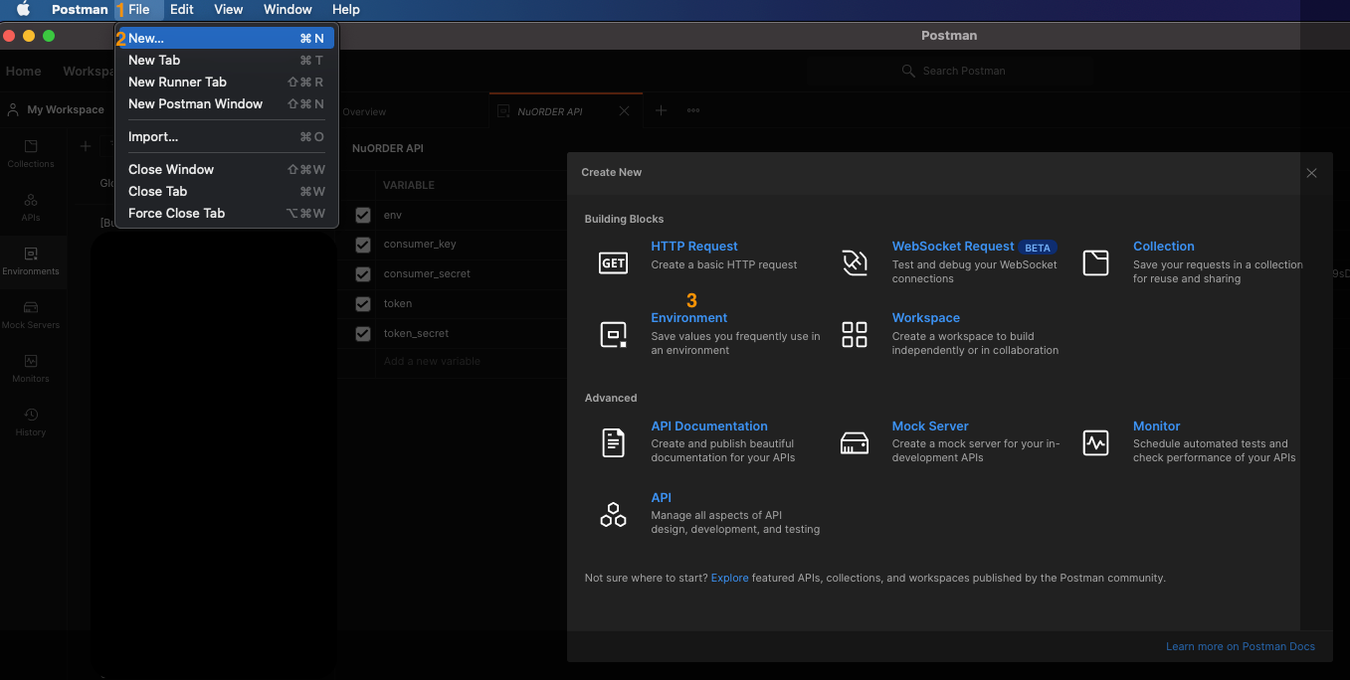Click the Workspace grid icon
This screenshot has height=680, width=1350.
point(855,334)
